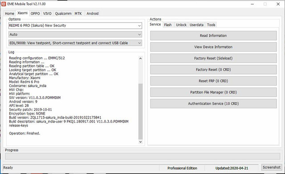Click 'Reading configuration ... EMMC/512' line

point(37,58)
